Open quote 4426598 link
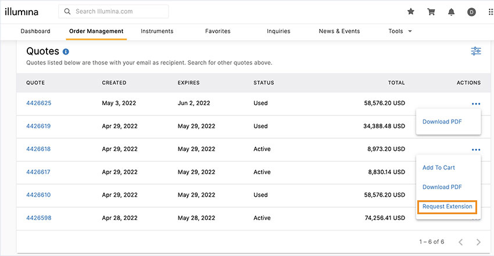 pos(38,218)
